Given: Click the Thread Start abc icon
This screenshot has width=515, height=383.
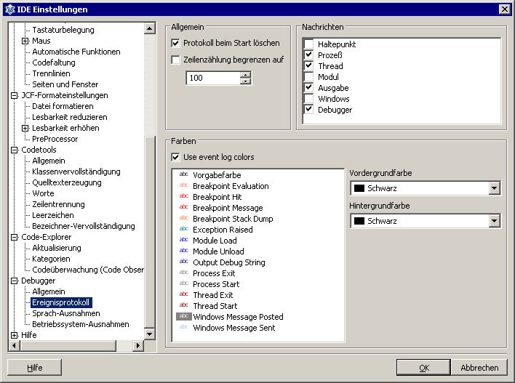Looking at the screenshot, I should tap(184, 306).
